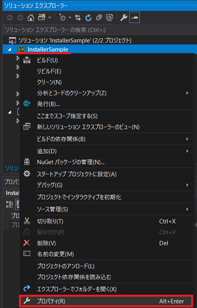Click the scissors 切り取り(T) entry
The height and width of the screenshot is (308, 197).
pos(107,221)
